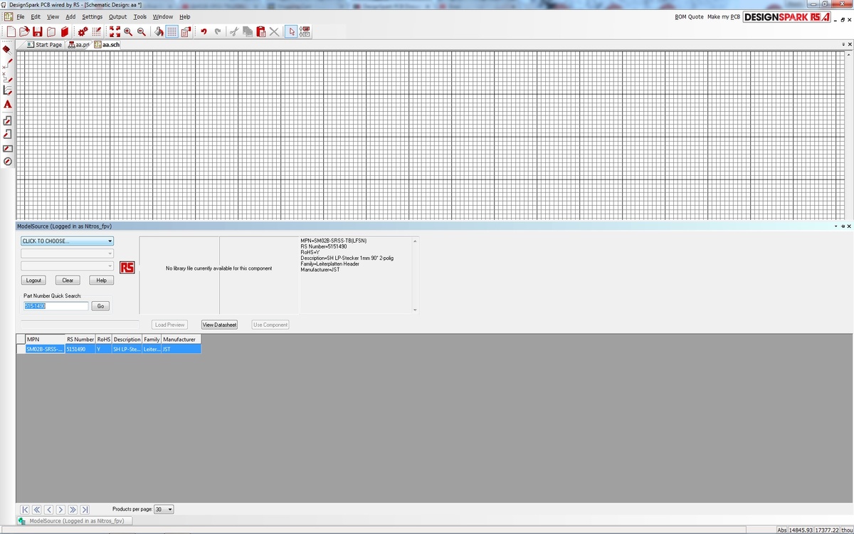Click the red Undo arrow icon
This screenshot has height=534, width=854.
coord(204,31)
